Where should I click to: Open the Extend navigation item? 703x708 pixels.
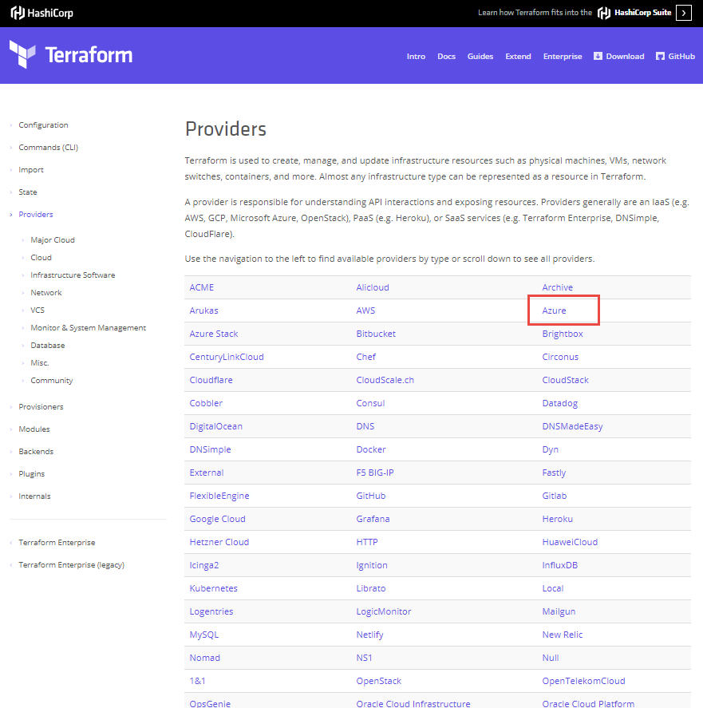click(x=519, y=57)
